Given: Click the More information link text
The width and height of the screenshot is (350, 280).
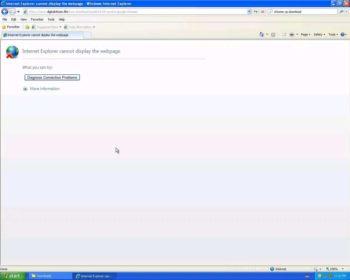Looking at the screenshot, I should point(45,89).
